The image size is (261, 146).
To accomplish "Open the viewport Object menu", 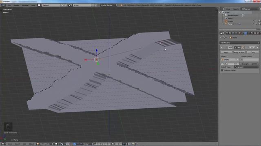I will point(31,144).
